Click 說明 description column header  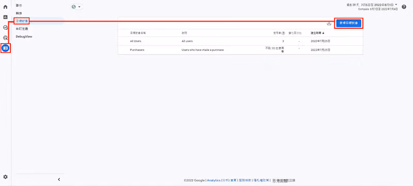[x=184, y=33]
